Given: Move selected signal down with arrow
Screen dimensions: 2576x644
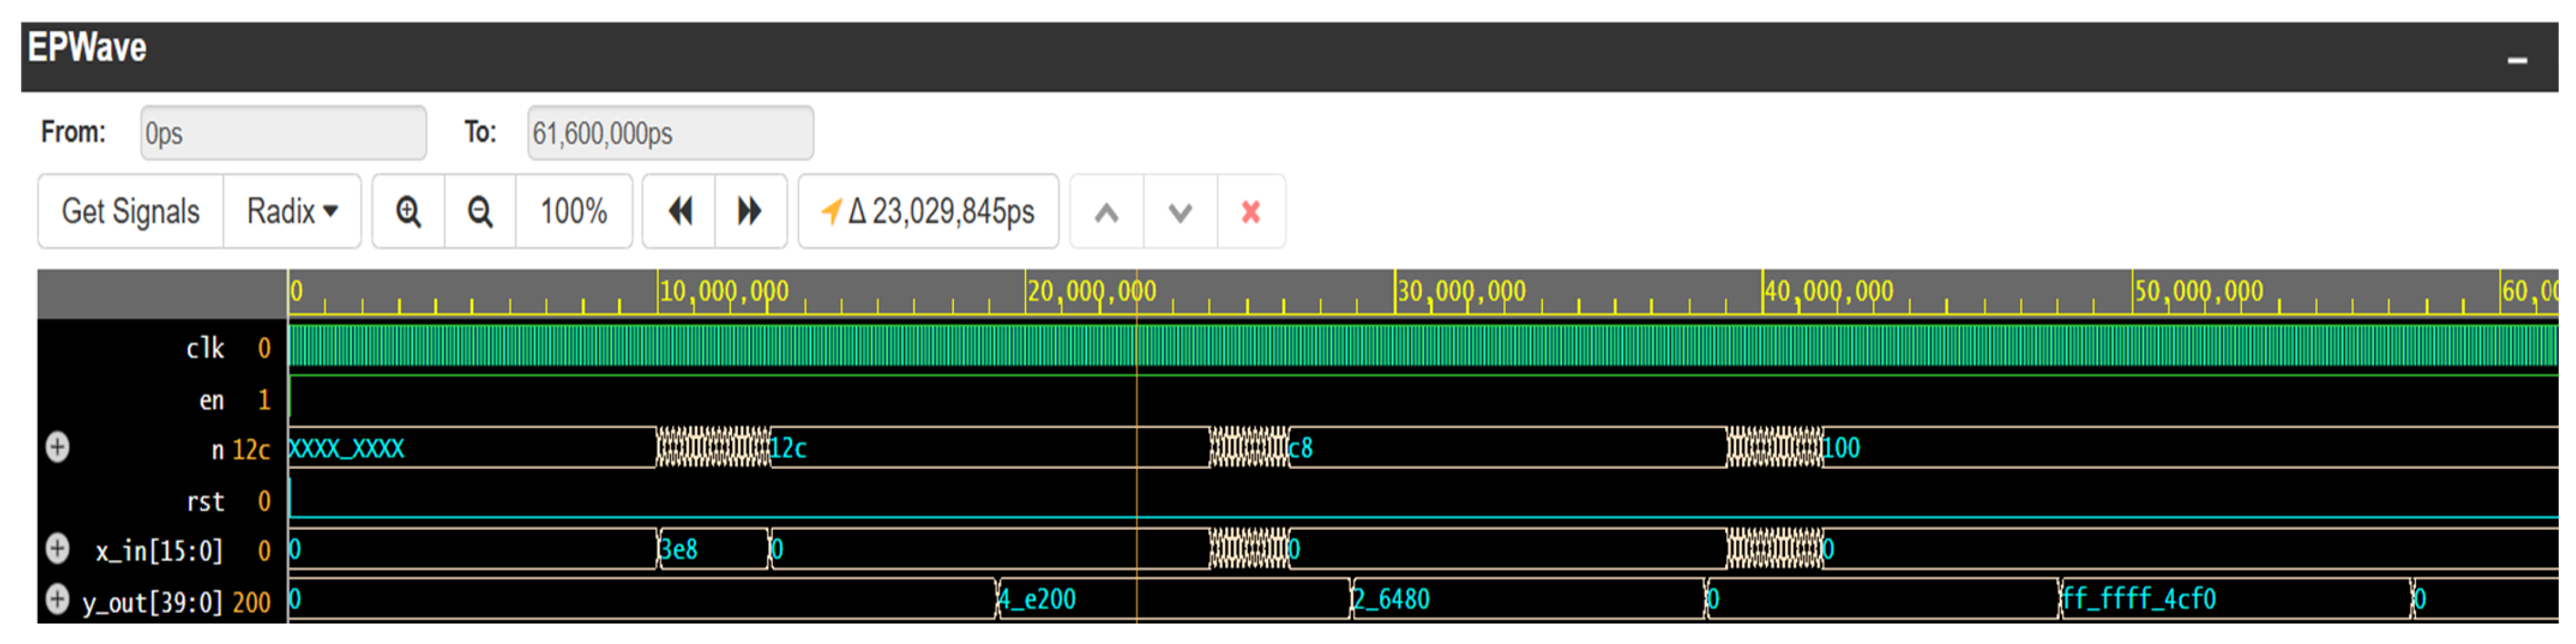Looking at the screenshot, I should click(1180, 212).
